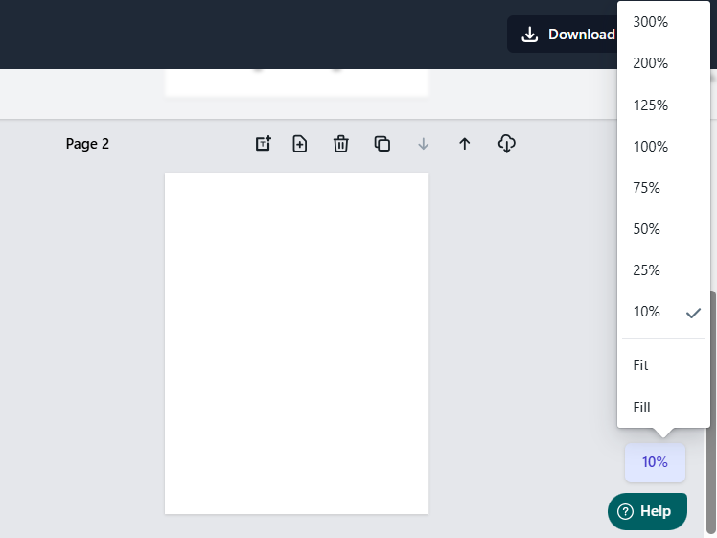The image size is (717, 538).
Task: Pick the 50% zoom option
Action: coord(663,229)
